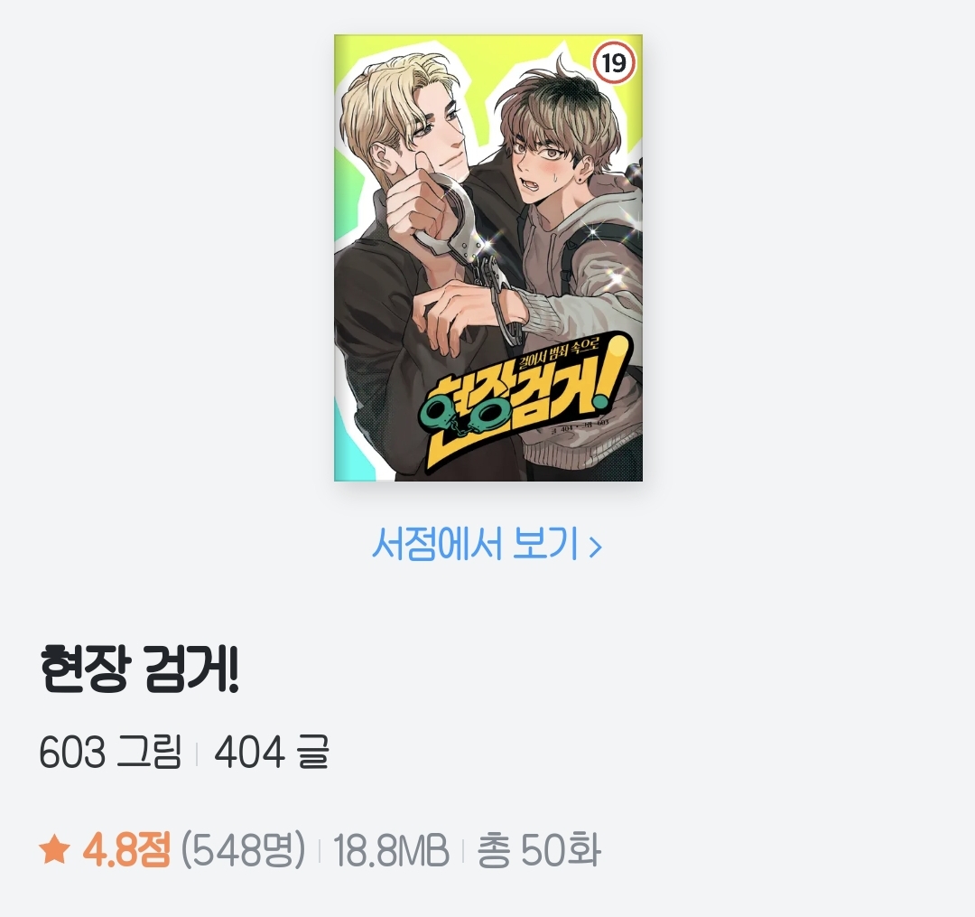This screenshot has width=975, height=917.
Task: Open illustrator 603 그림 credit
Action: (x=110, y=752)
